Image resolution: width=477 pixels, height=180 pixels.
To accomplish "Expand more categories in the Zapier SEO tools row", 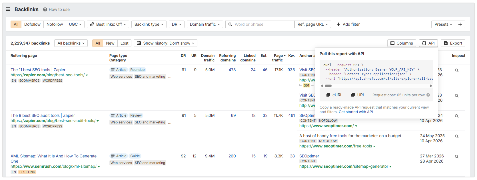I will click(170, 77).
